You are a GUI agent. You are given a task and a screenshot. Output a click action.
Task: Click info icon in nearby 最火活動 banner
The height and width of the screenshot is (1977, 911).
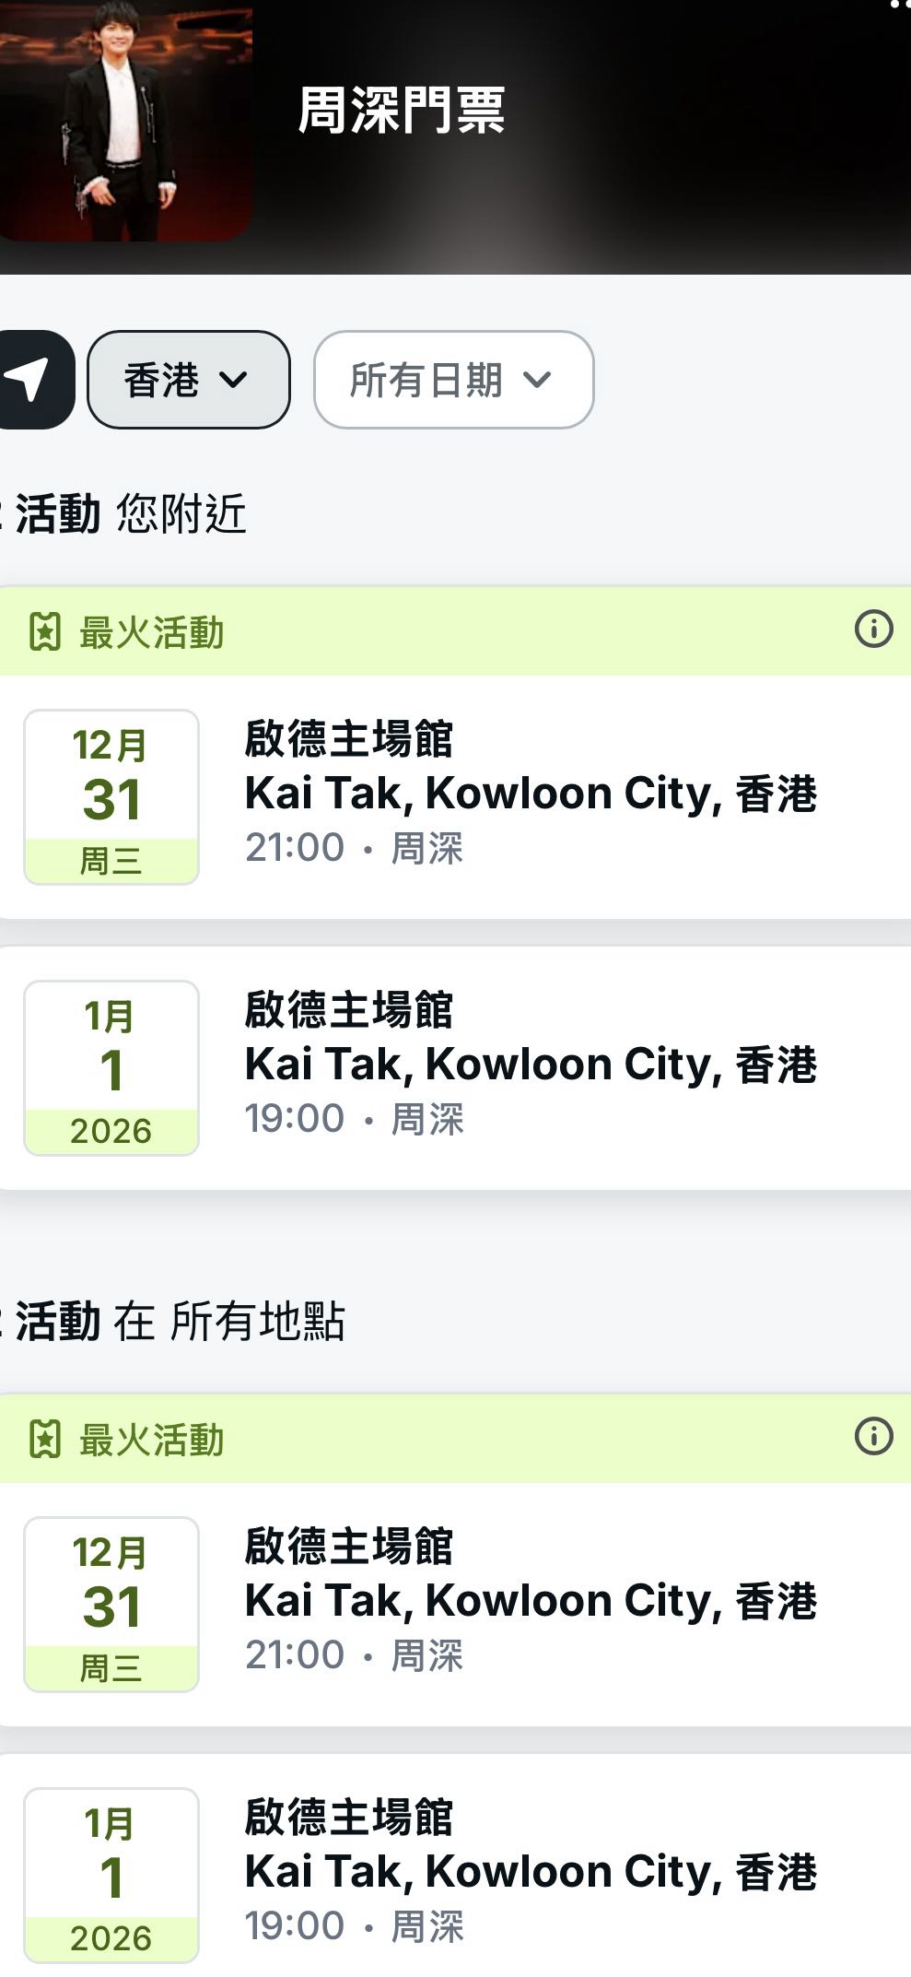pyautogui.click(x=873, y=630)
